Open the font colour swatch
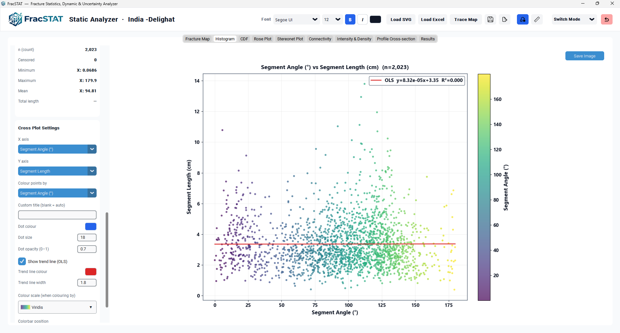 click(375, 19)
